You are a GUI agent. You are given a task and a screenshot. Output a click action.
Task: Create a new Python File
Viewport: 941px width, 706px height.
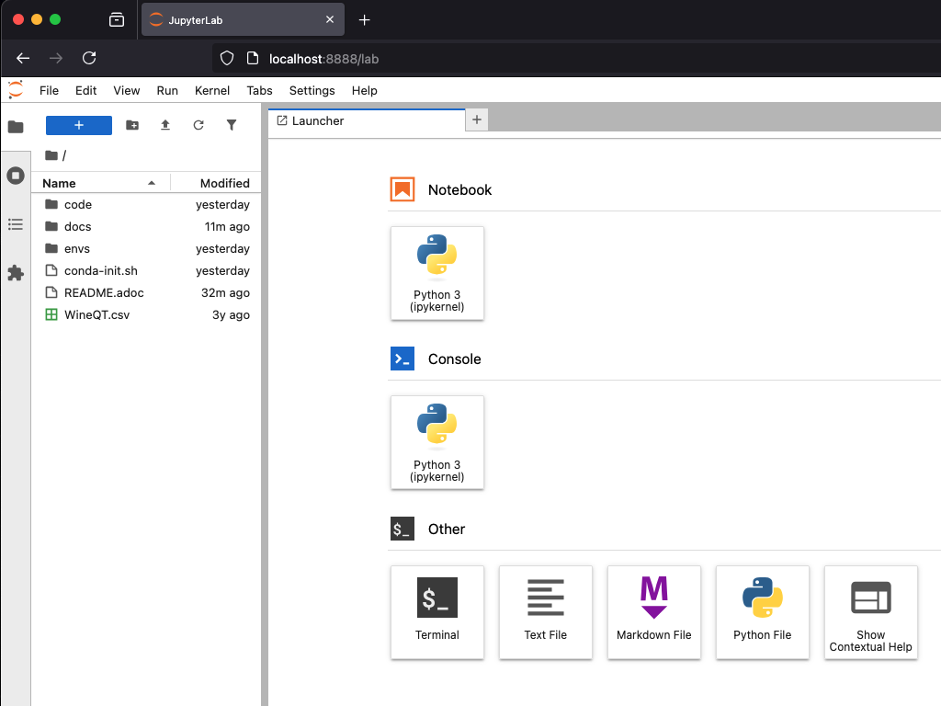point(763,611)
